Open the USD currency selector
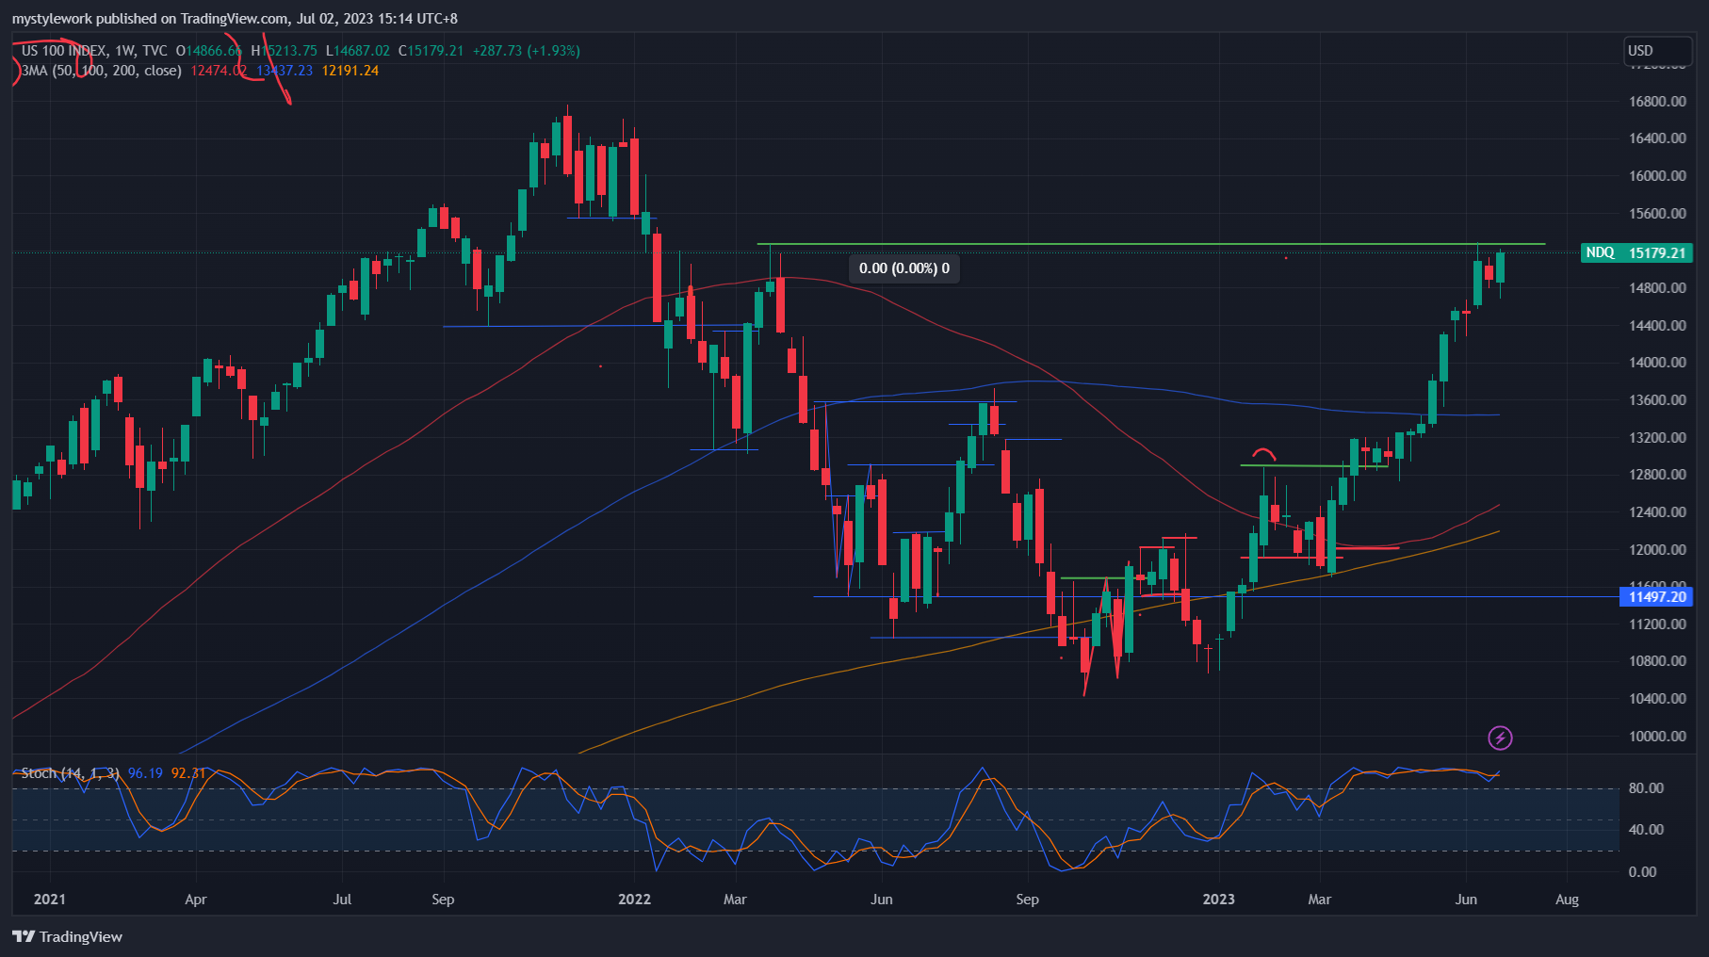Viewport: 1709px width, 957px height. click(1658, 51)
